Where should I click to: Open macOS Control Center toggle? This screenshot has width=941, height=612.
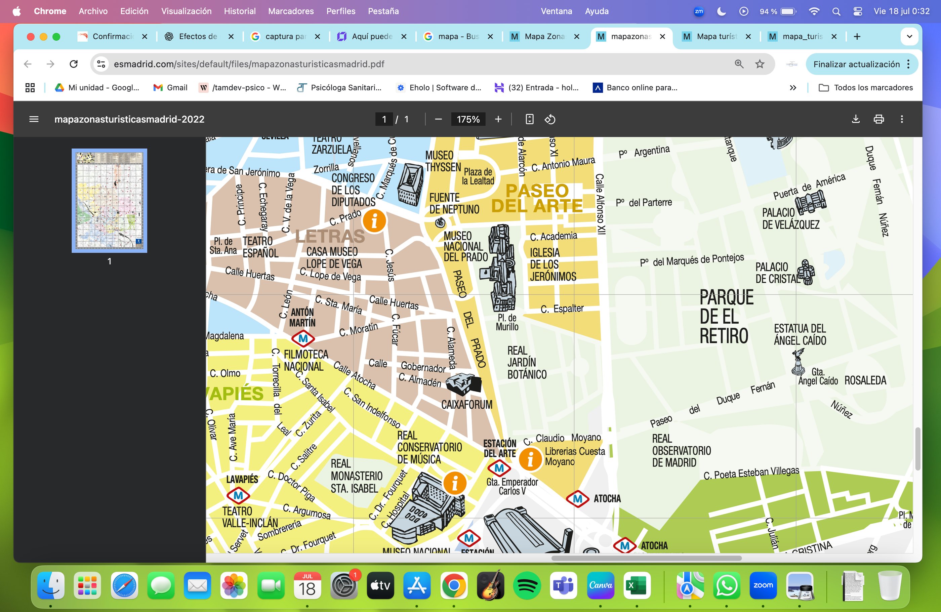(857, 11)
